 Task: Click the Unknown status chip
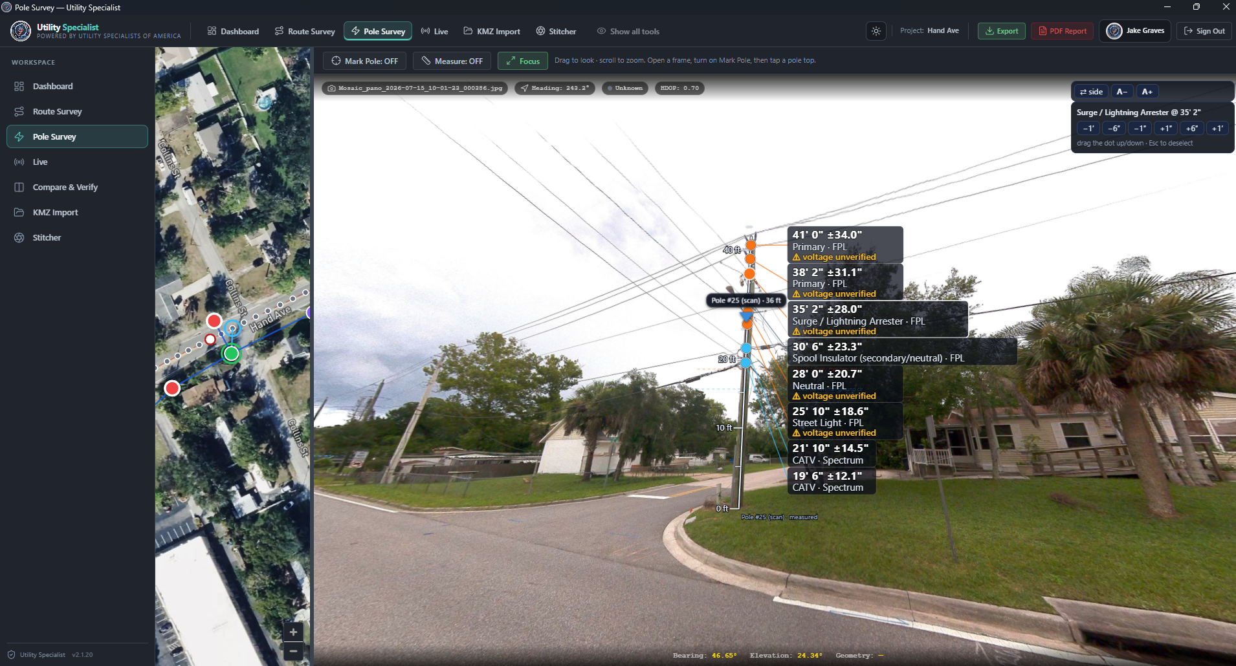pos(625,88)
